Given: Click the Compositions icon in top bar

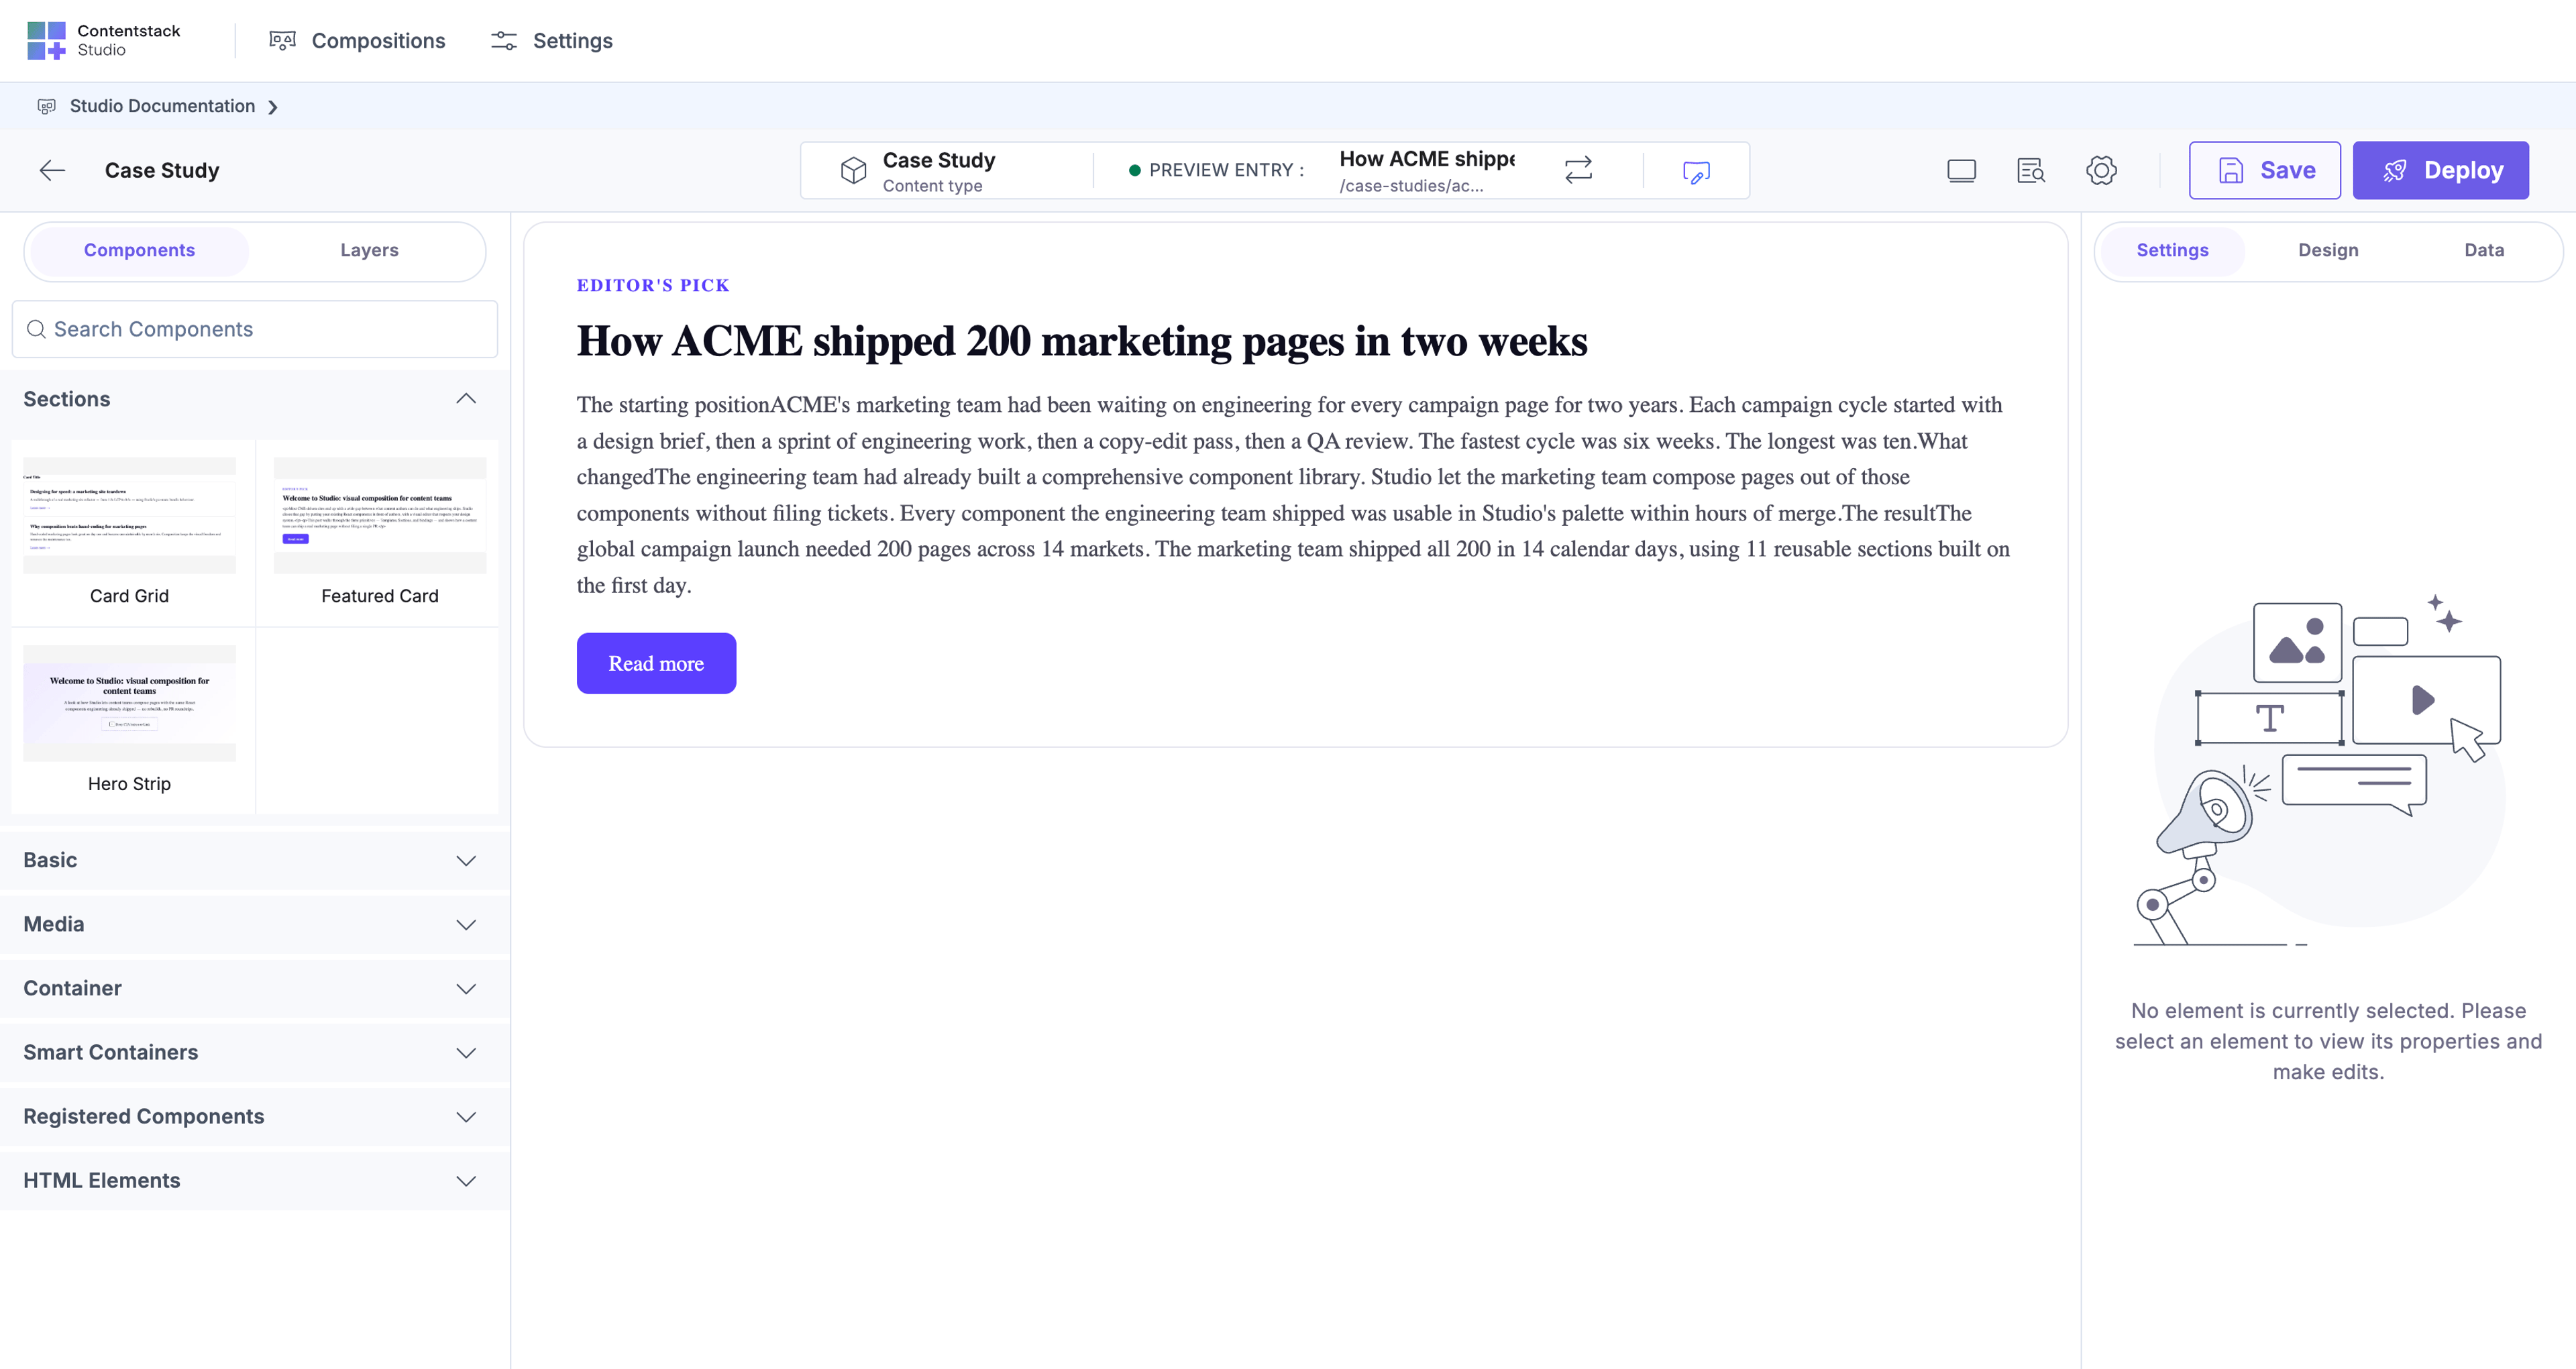Looking at the screenshot, I should coord(283,40).
